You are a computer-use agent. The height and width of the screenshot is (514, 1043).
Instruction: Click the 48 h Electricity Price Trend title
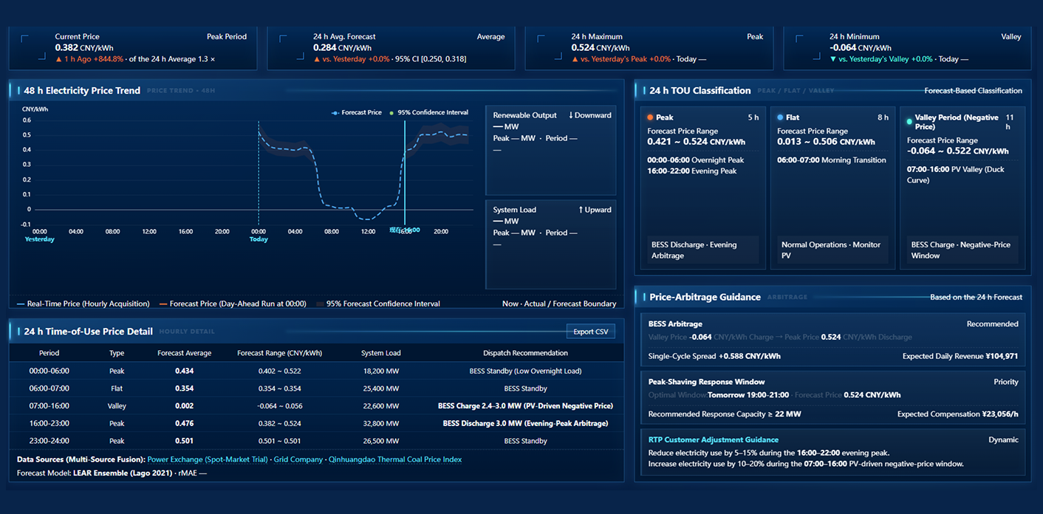coord(82,91)
